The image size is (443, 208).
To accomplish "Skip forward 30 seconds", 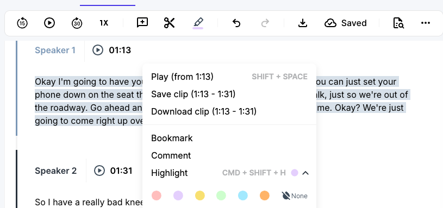I will pos(77,23).
